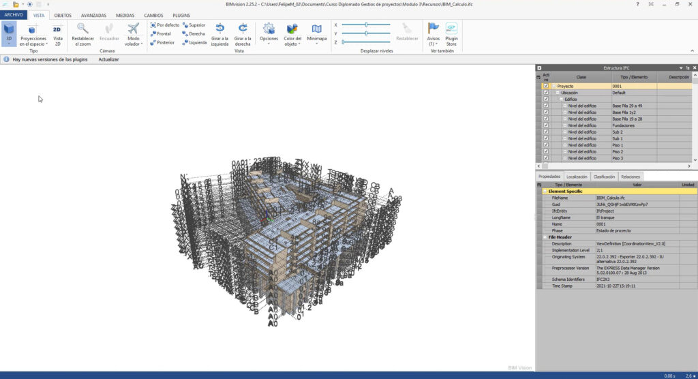Viewport: 698px width, 379px height.
Task: Click the Vista 2D icon
Action: (57, 30)
